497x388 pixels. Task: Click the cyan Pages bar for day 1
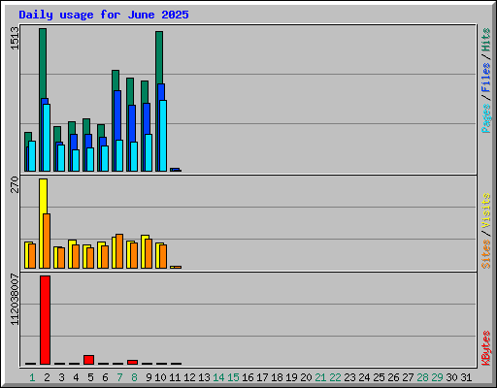32,156
